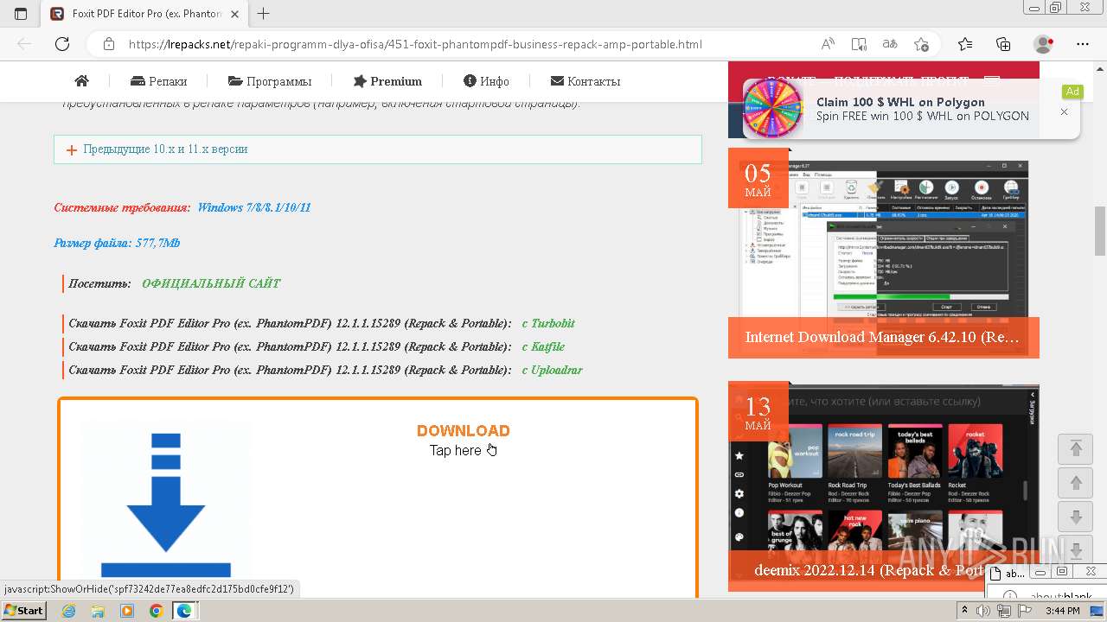
Task: Launch Internet Explorer from taskbar
Action: coord(68,611)
